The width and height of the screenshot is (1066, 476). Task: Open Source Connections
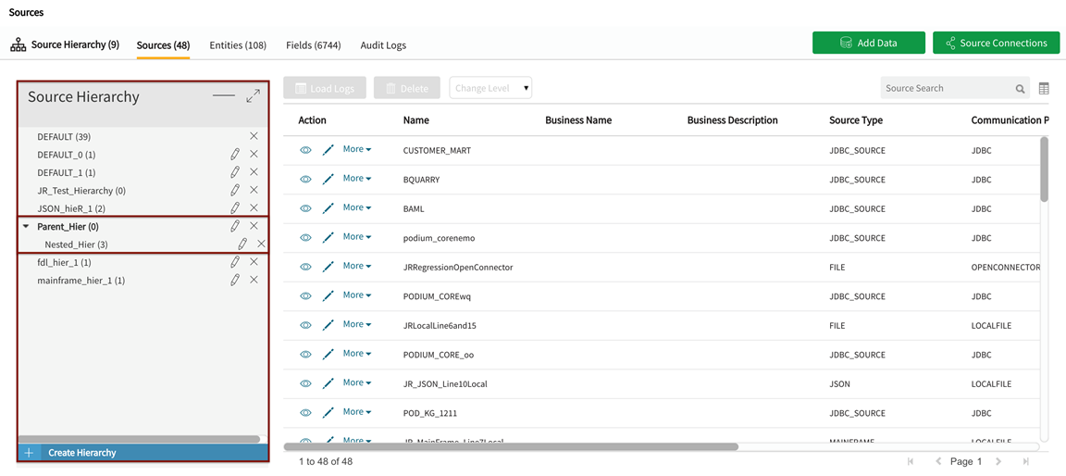[997, 43]
